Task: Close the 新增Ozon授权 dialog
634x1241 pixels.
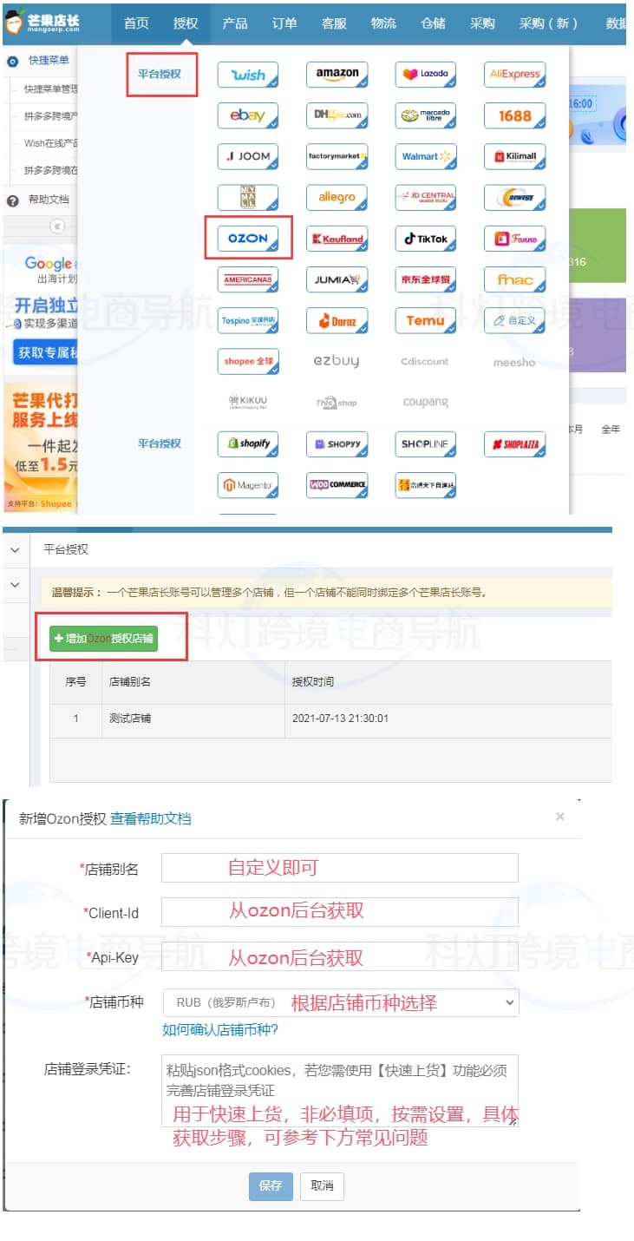Action: [x=560, y=817]
